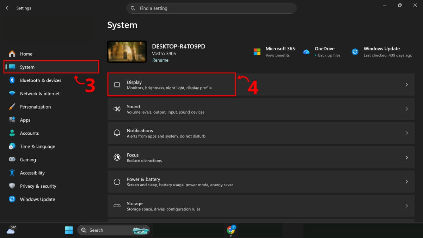Viewport: 423px width, 238px height.
Task: Click the Focus target icon
Action: tap(117, 157)
